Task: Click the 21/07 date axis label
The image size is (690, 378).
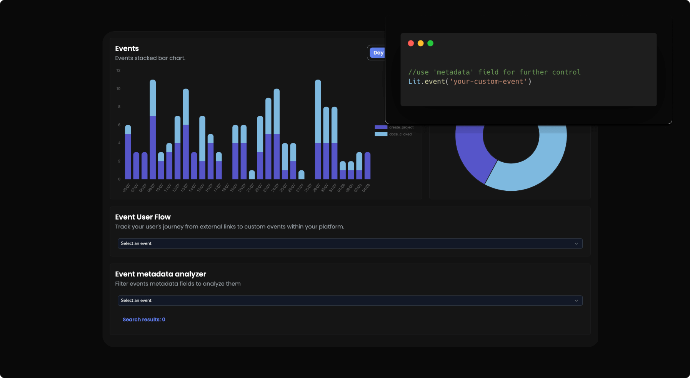Action: point(250,188)
